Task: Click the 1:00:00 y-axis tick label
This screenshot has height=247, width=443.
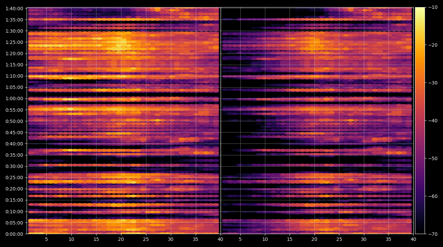Action: point(15,99)
